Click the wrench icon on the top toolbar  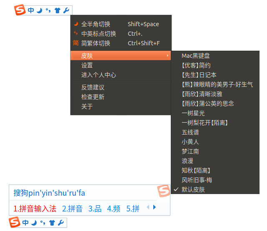tap(66, 10)
